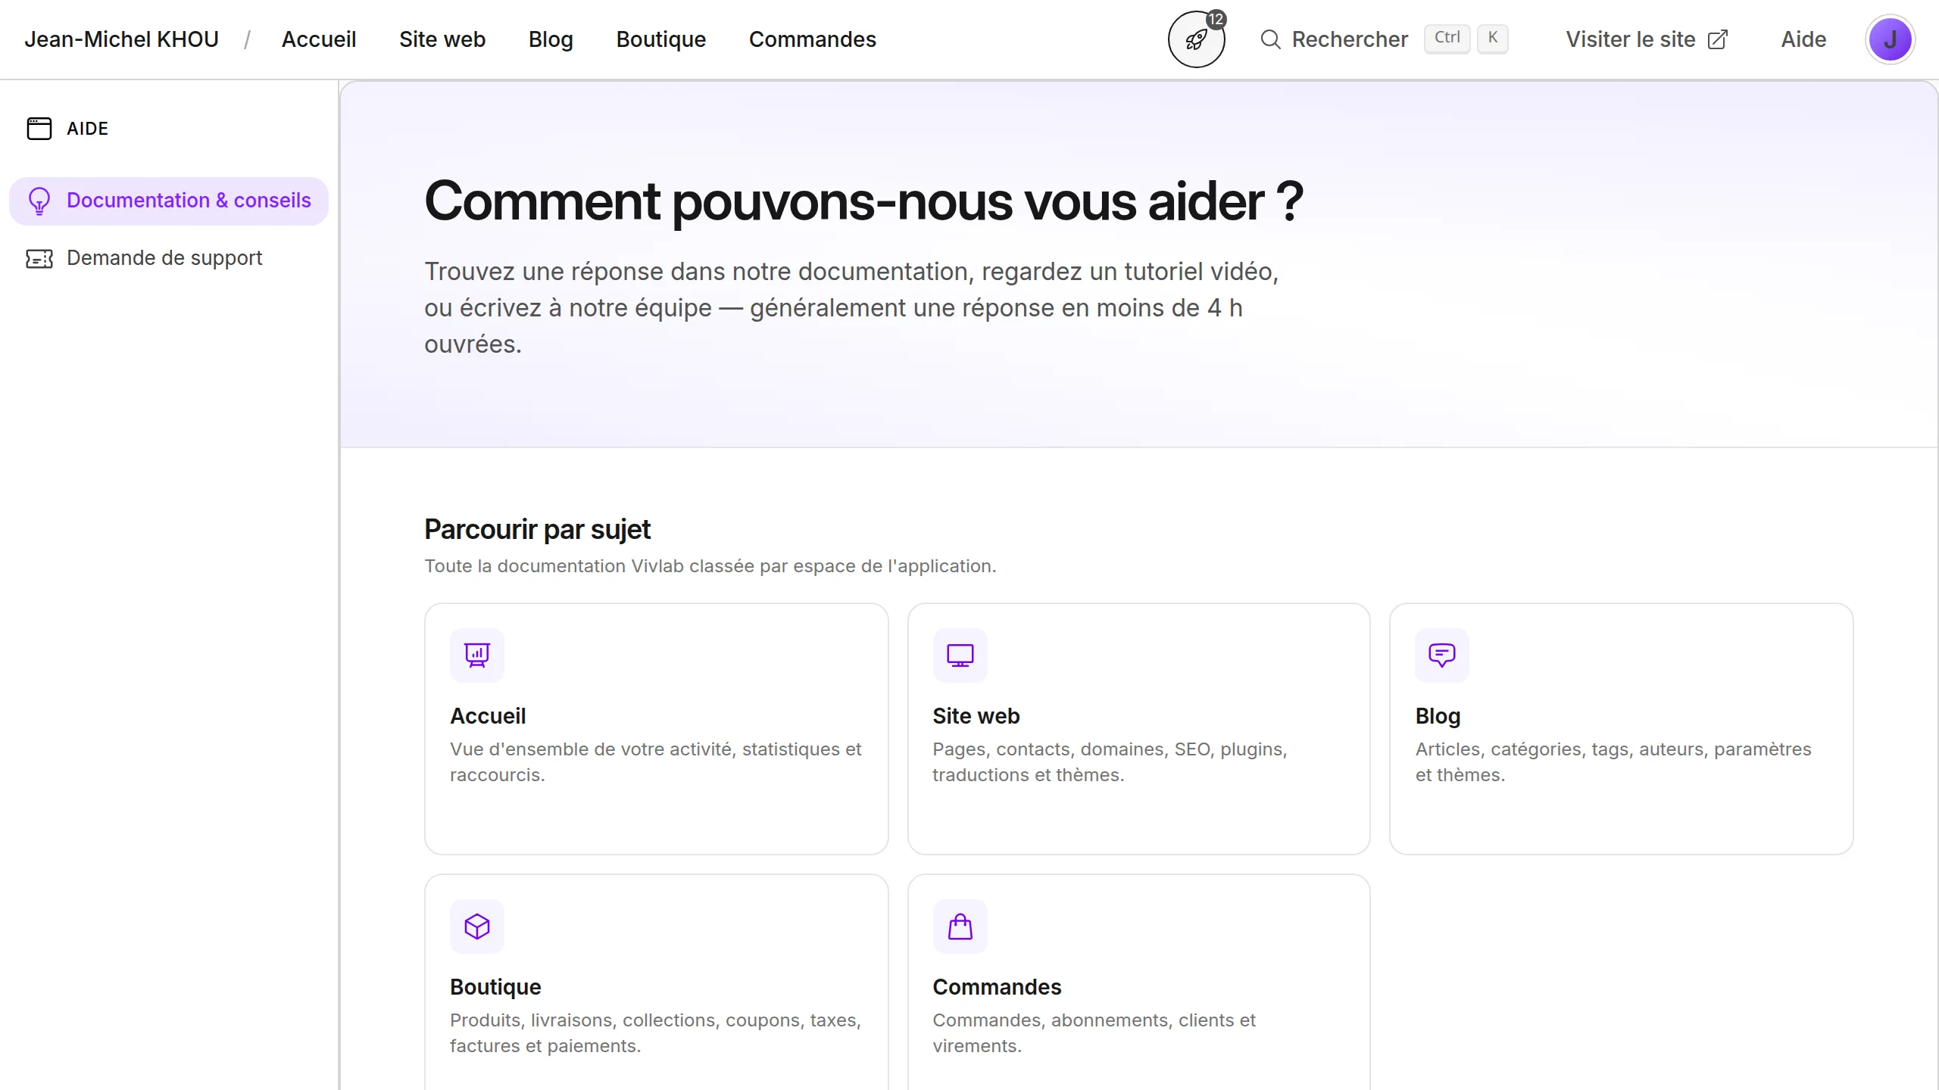Open the J user avatar menu
Image resolution: width=1939 pixels, height=1090 pixels.
[1890, 39]
